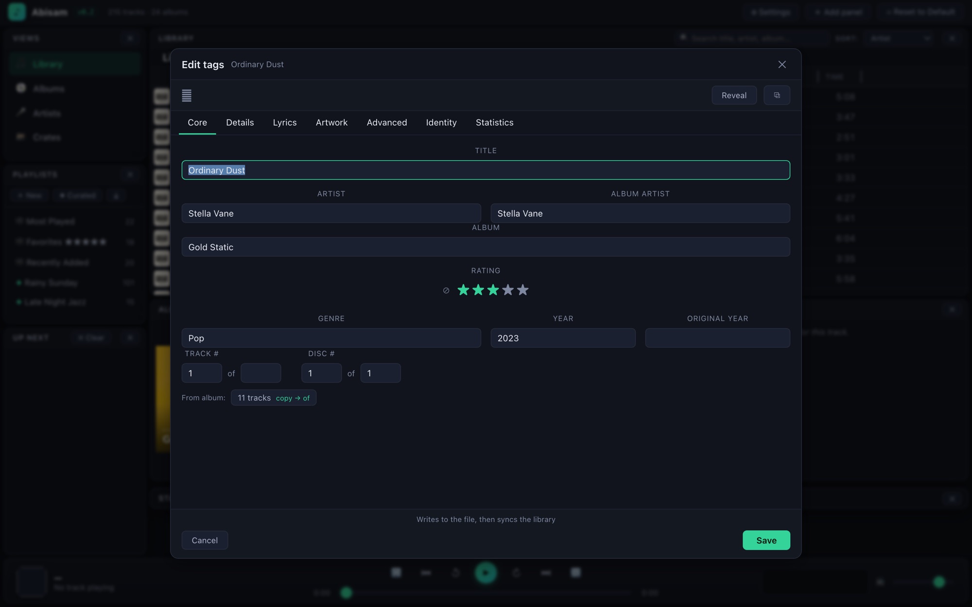Open the Identity tab

(441, 122)
